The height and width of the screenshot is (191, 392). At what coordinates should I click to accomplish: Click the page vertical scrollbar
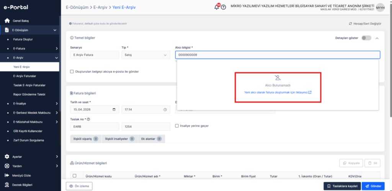390,60
